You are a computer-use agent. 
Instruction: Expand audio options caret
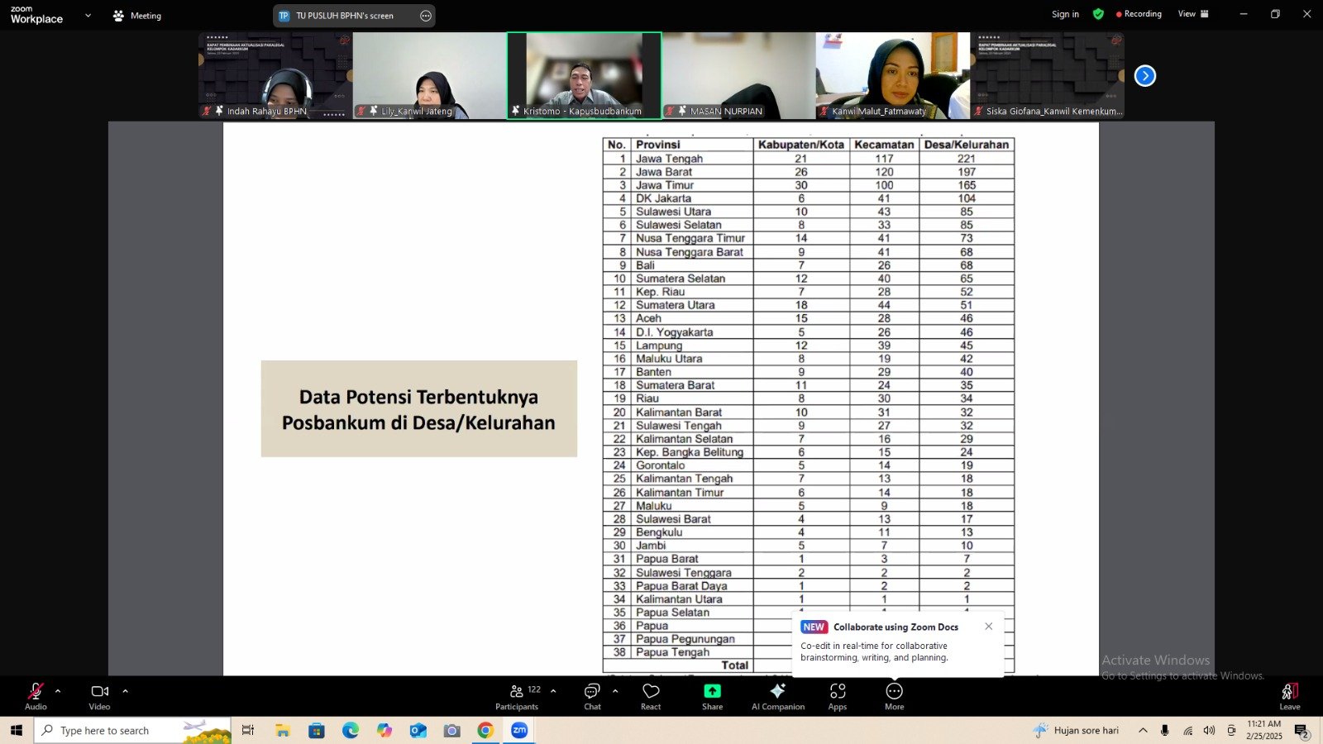pyautogui.click(x=58, y=690)
